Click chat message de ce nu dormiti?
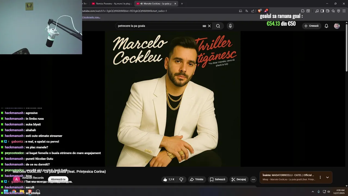 pyautogui.click(x=38, y=164)
